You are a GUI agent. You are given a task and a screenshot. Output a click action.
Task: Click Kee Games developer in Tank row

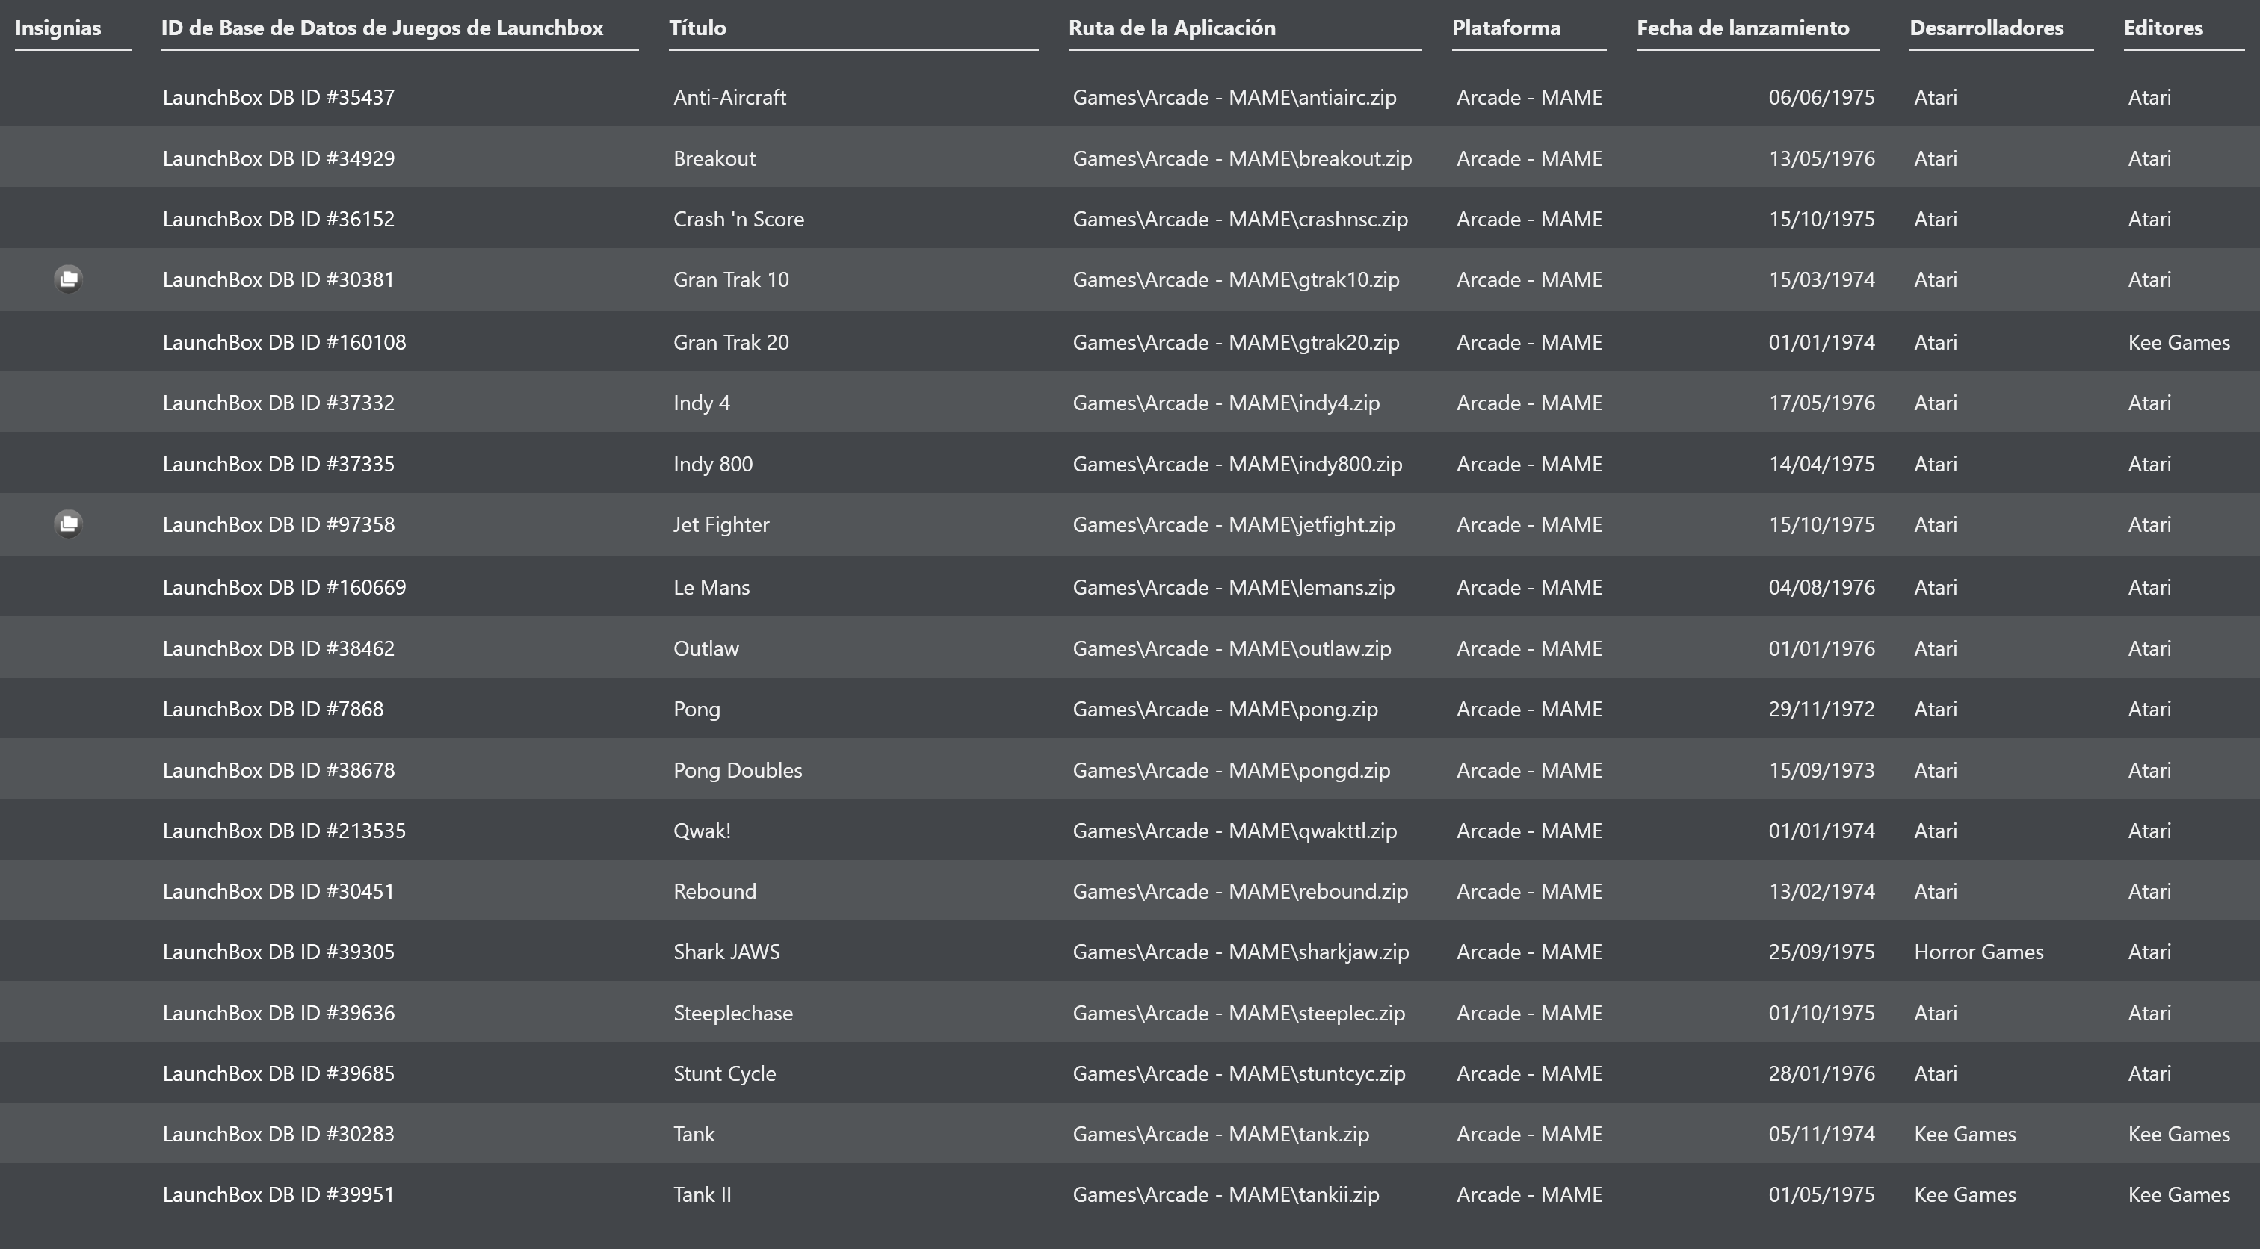tap(1964, 1134)
